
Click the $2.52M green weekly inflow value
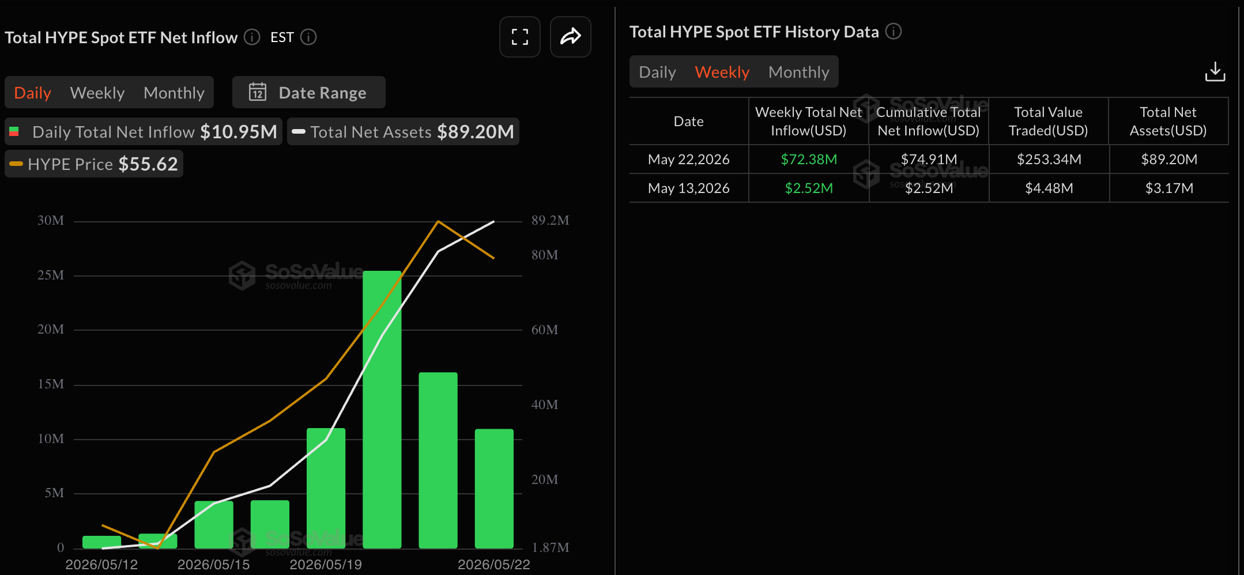(809, 188)
